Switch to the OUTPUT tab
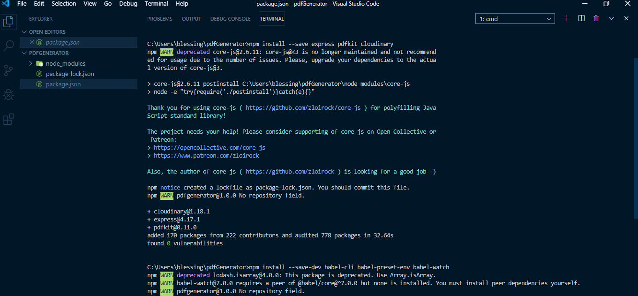 tap(191, 19)
